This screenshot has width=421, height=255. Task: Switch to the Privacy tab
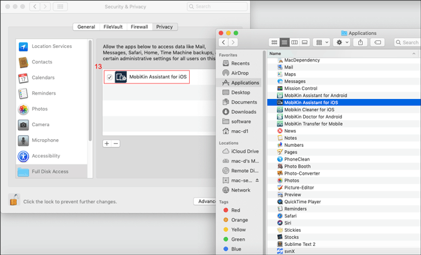(x=165, y=27)
